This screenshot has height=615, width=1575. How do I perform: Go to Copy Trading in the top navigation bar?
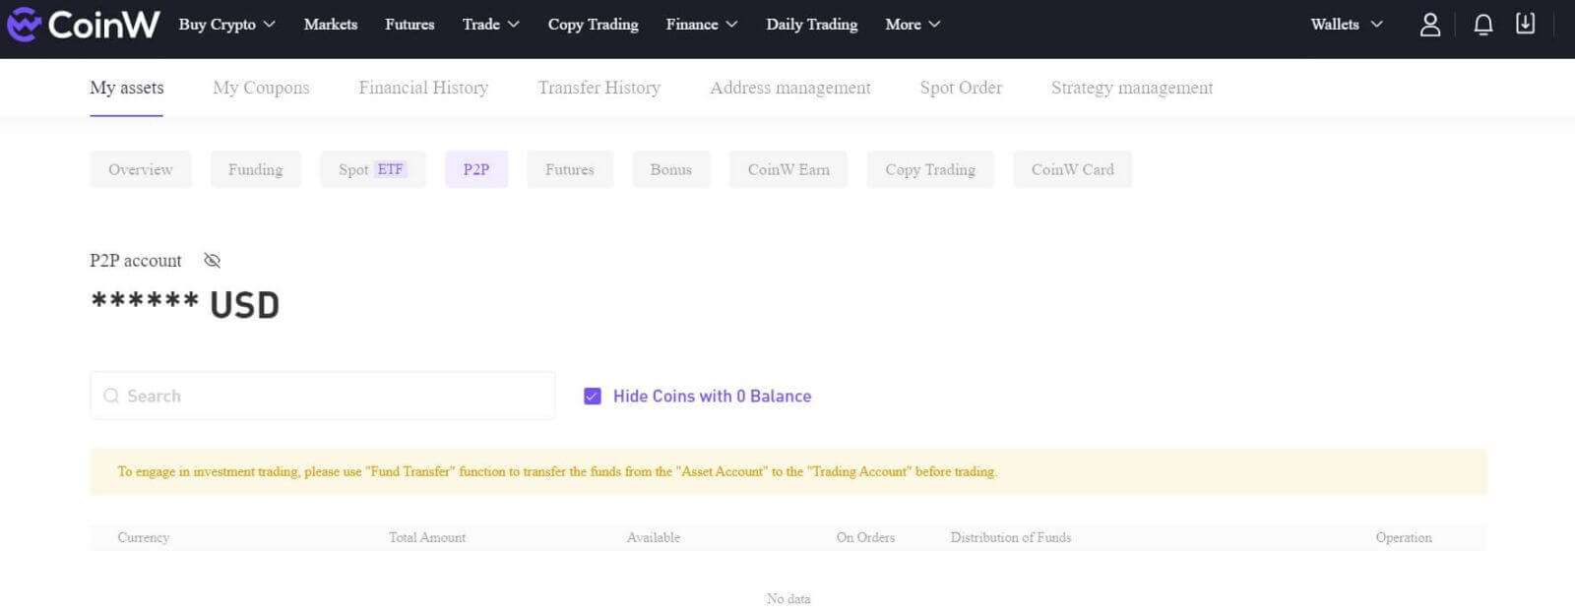[x=593, y=25]
